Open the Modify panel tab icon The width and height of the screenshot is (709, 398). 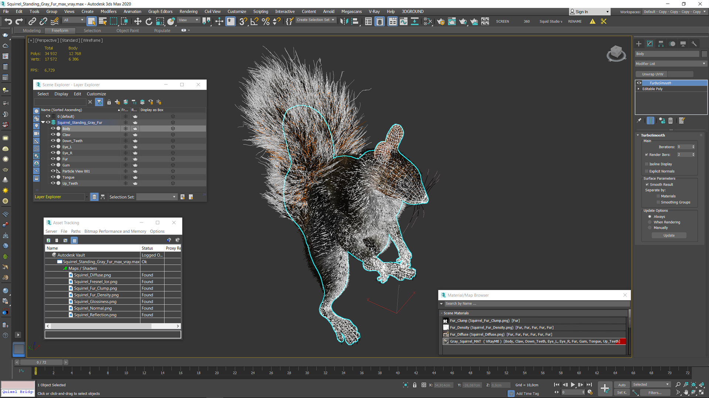tap(650, 43)
